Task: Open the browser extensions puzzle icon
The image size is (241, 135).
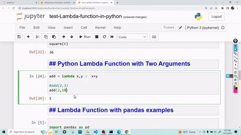Action: (222, 8)
